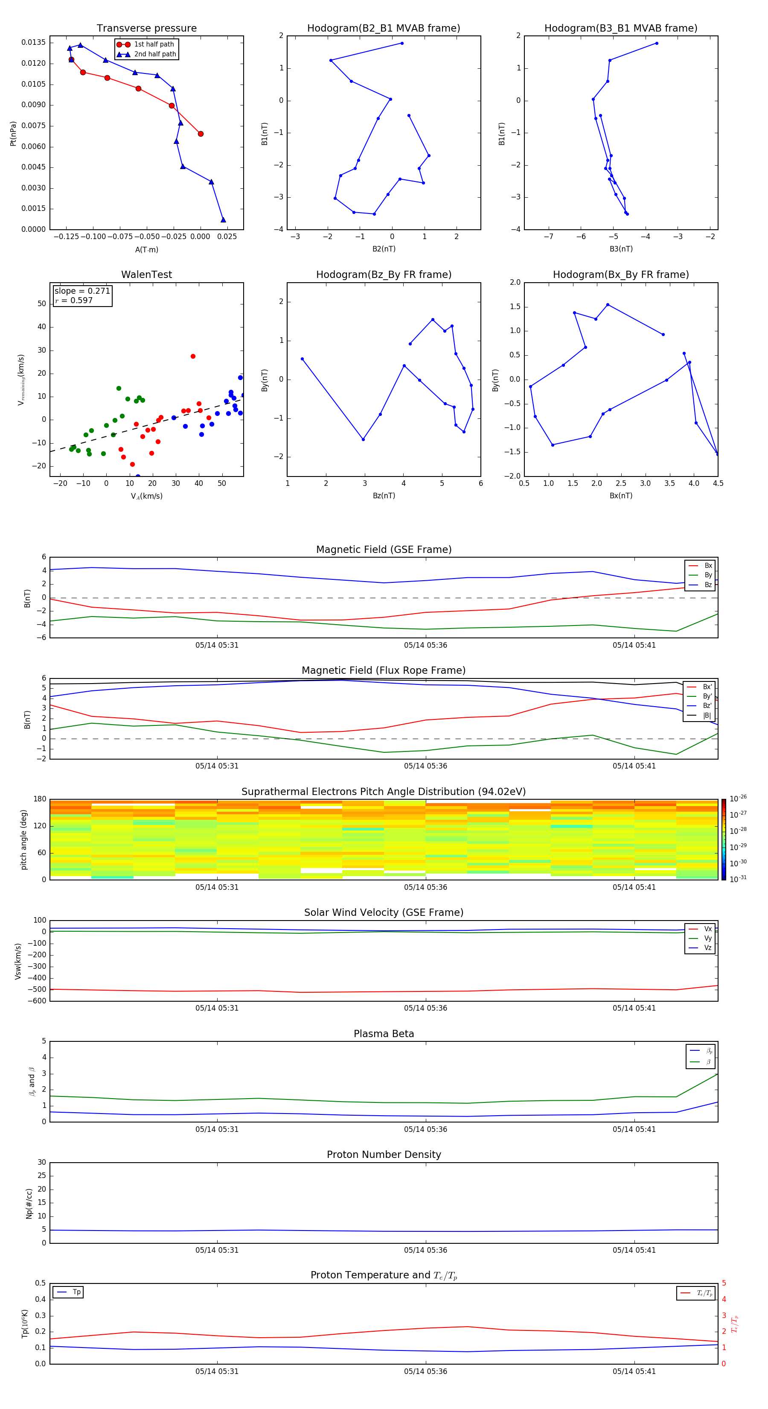Viewport: 768px width, 1409px height.
Task: Click the "Magnetic Field (GSE Frame)" title
Action: click(384, 550)
